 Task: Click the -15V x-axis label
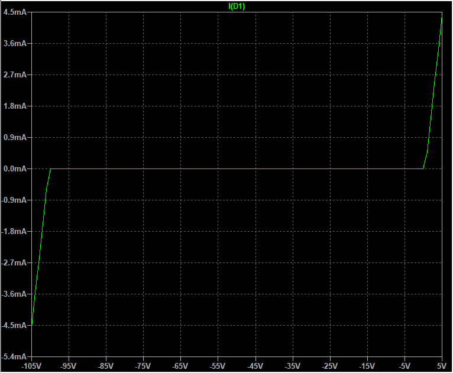[x=367, y=366]
